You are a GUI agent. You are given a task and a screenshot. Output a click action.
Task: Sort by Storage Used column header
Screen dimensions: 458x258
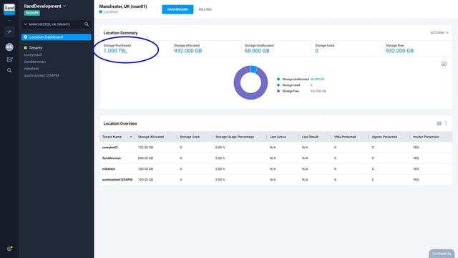tap(190, 137)
